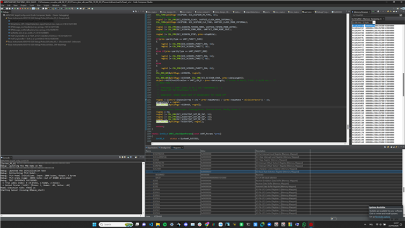Select the RPMessage_recvHandler stack frame
The image size is (405, 228).
coord(34,27)
